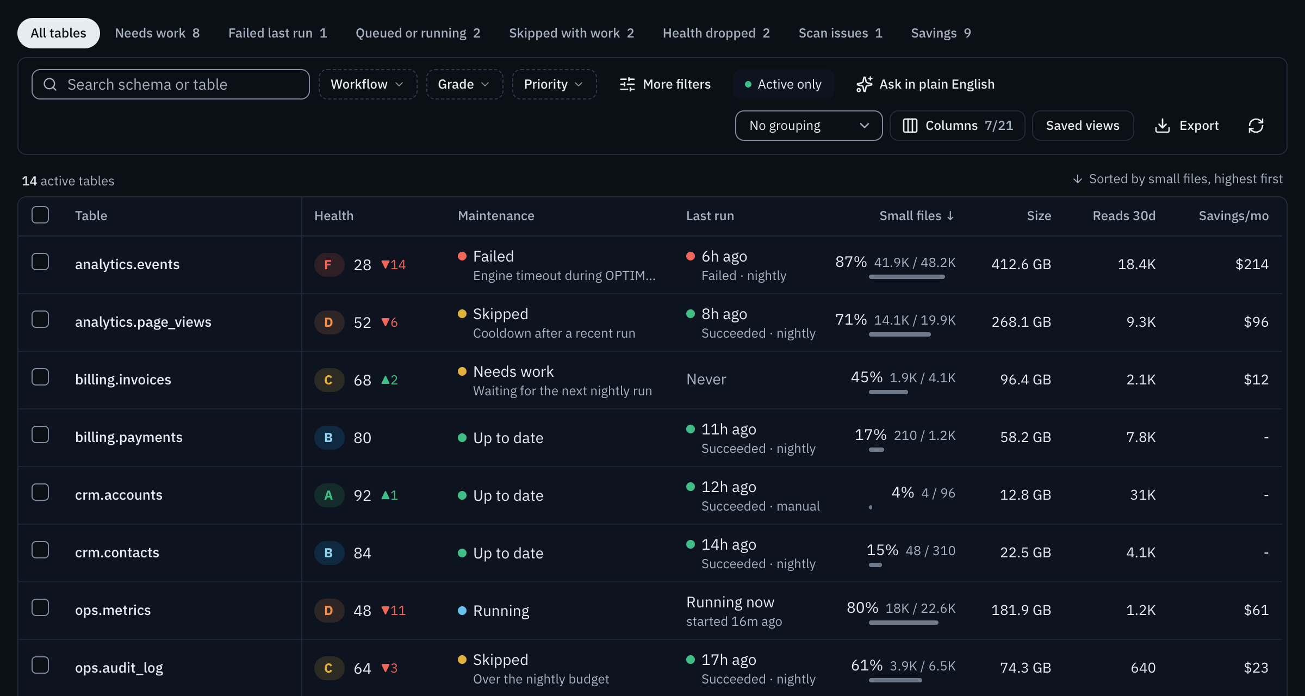Click the B grade badge for crm.contacts

point(328,553)
